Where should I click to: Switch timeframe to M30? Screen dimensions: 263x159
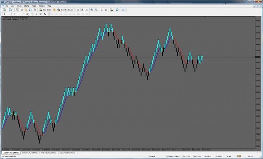(65, 14)
